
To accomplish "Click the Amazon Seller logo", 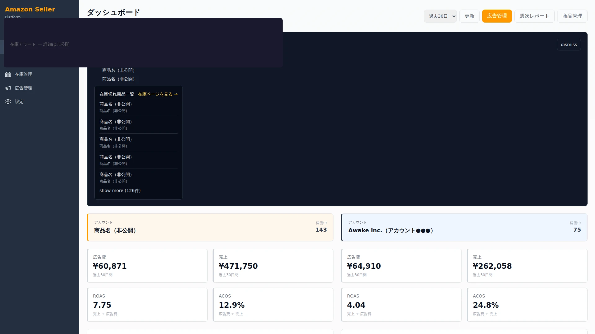I will click(x=30, y=9).
